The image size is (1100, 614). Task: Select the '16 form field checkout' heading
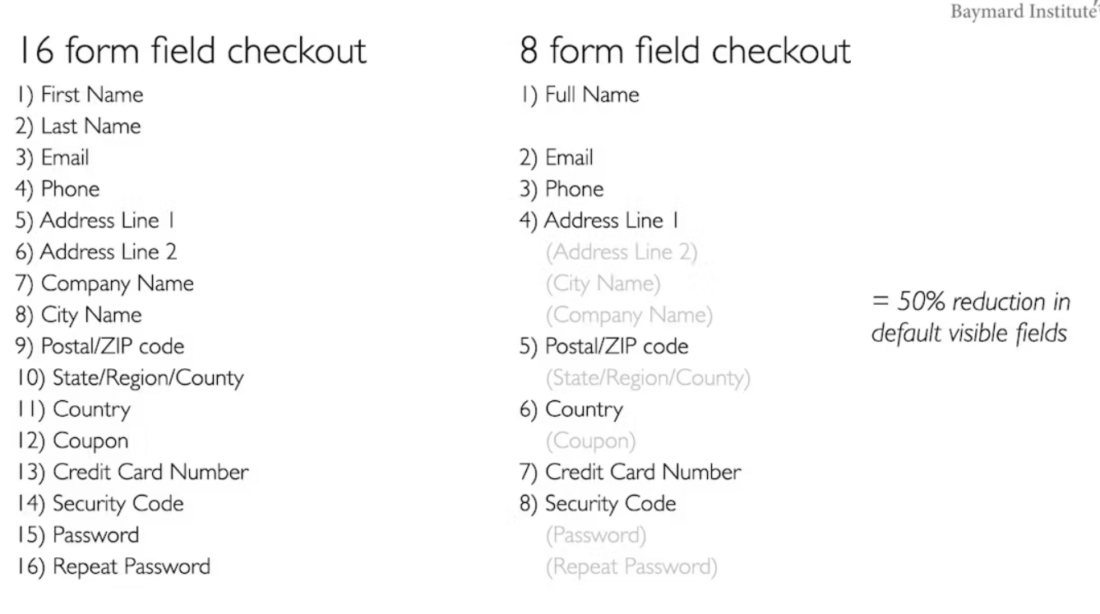190,51
